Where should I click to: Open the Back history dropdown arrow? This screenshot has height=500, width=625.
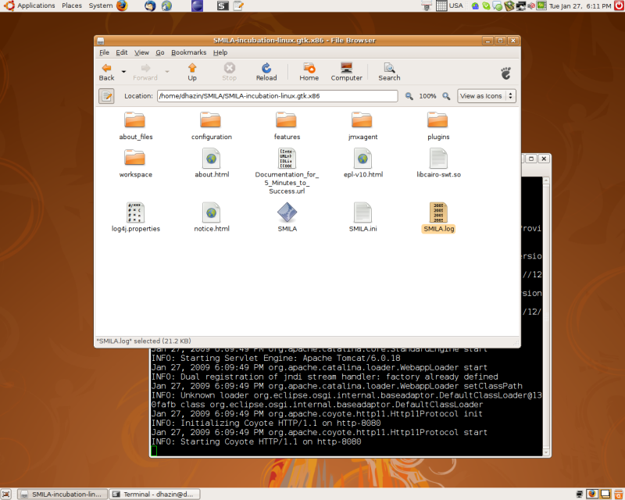point(123,72)
